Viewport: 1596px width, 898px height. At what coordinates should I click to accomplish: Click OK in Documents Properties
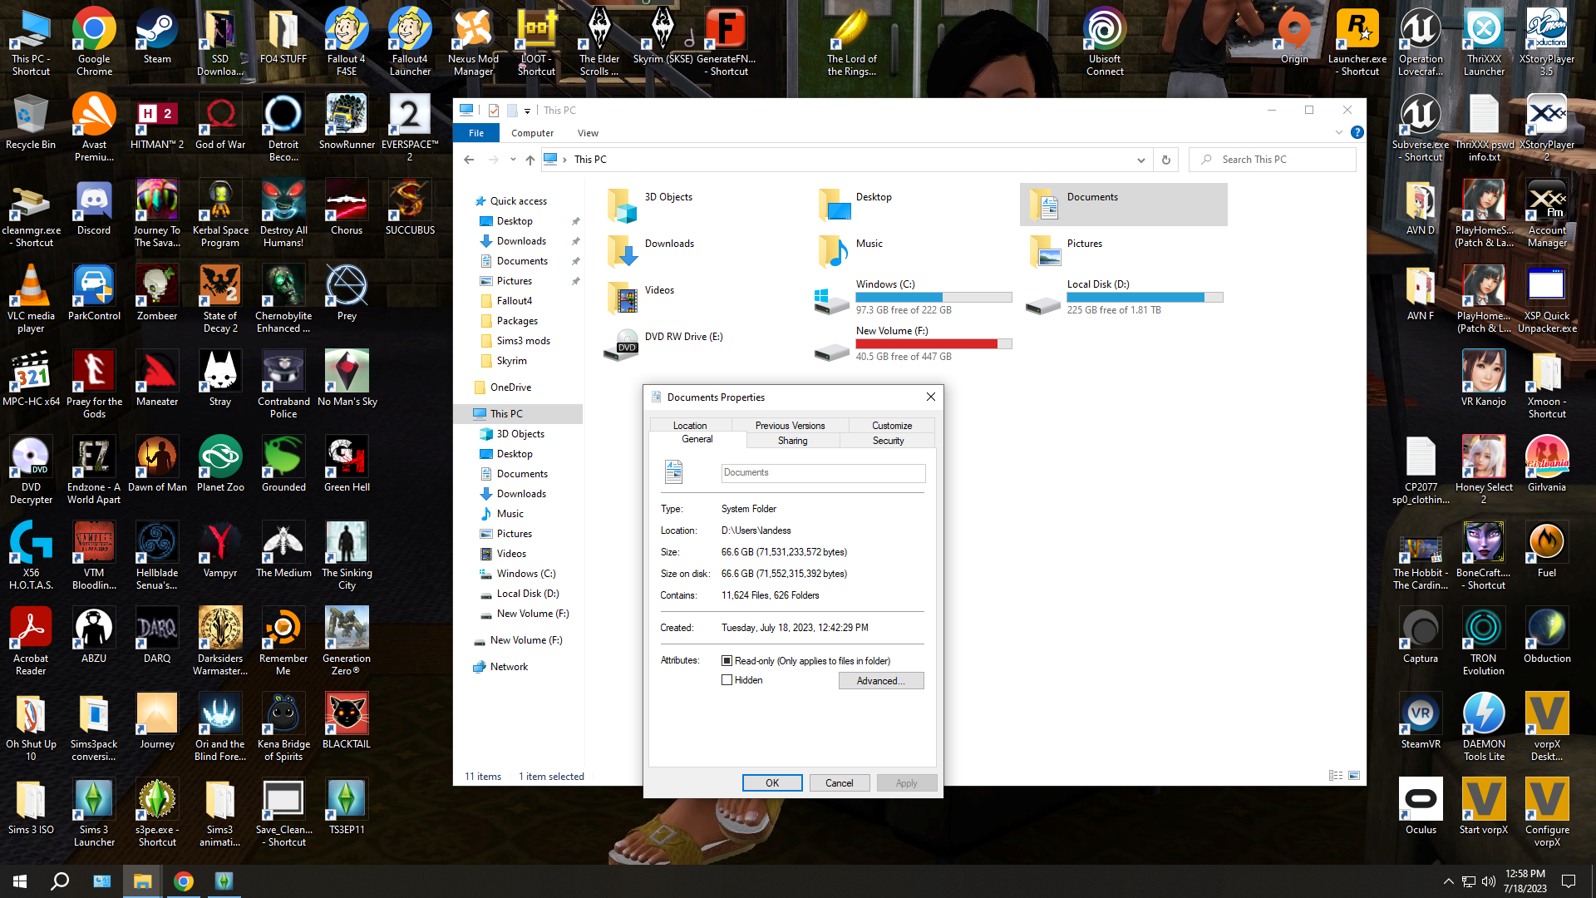[772, 783]
